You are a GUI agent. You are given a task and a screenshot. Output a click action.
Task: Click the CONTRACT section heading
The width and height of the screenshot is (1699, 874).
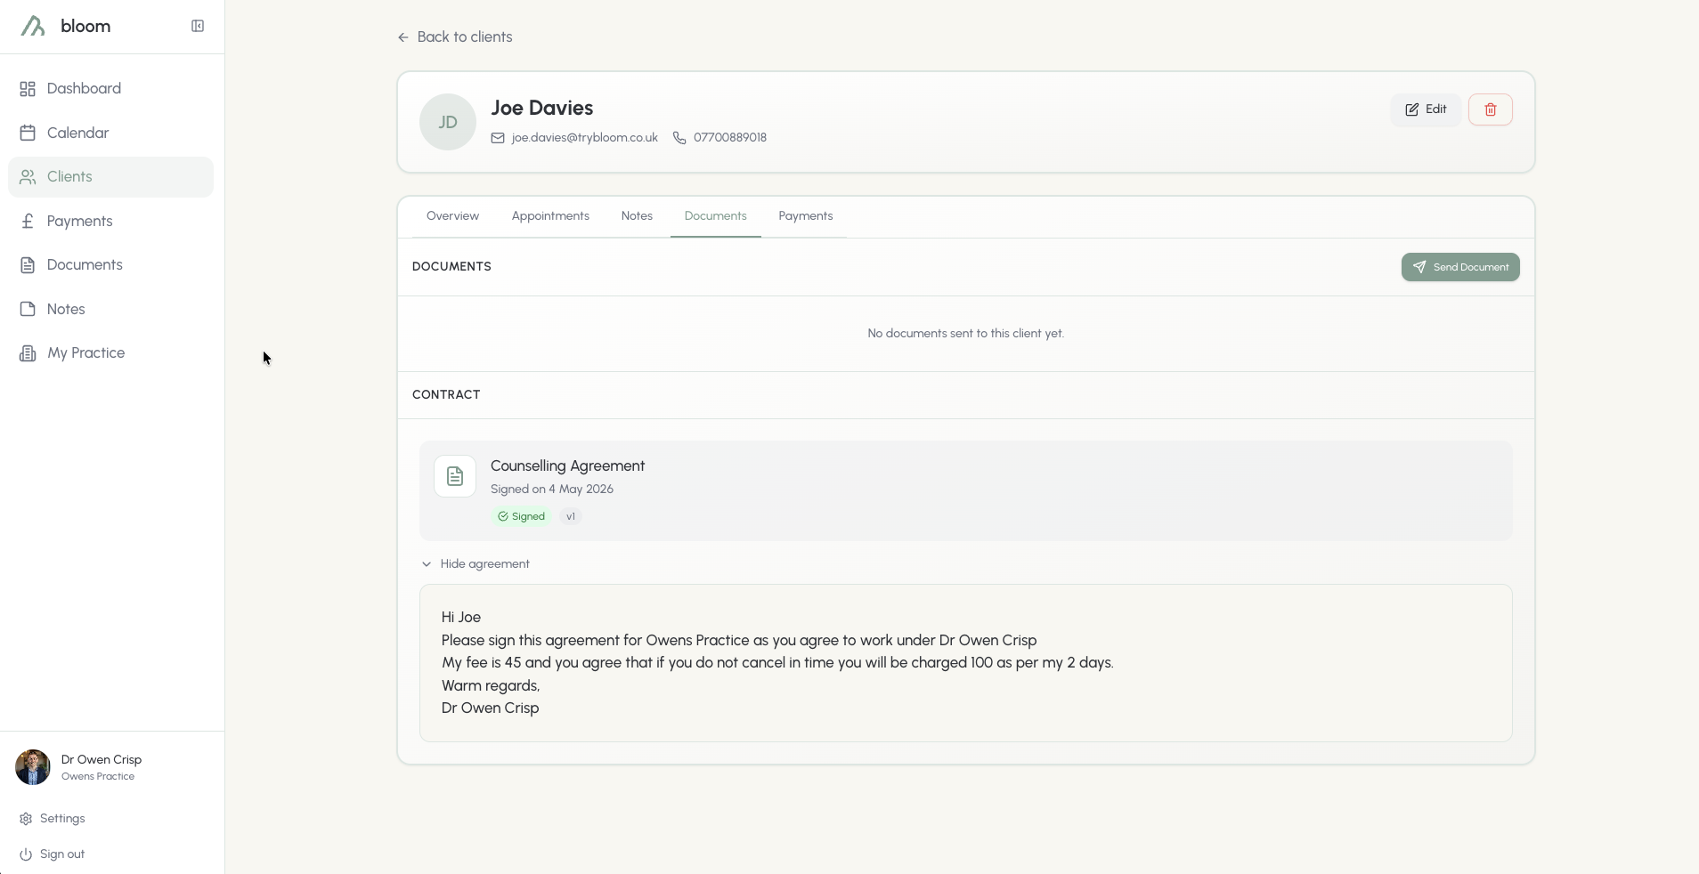(x=446, y=395)
